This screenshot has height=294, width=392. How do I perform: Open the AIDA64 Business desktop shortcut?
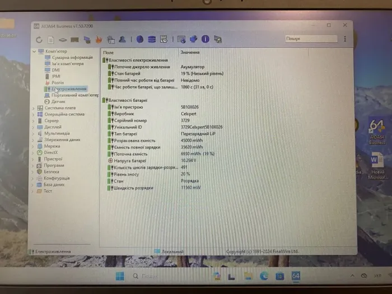(377, 132)
